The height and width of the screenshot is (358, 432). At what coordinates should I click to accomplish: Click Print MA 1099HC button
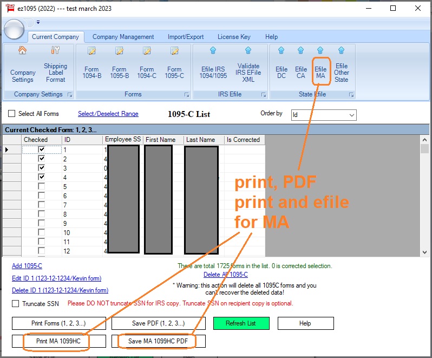(x=58, y=341)
